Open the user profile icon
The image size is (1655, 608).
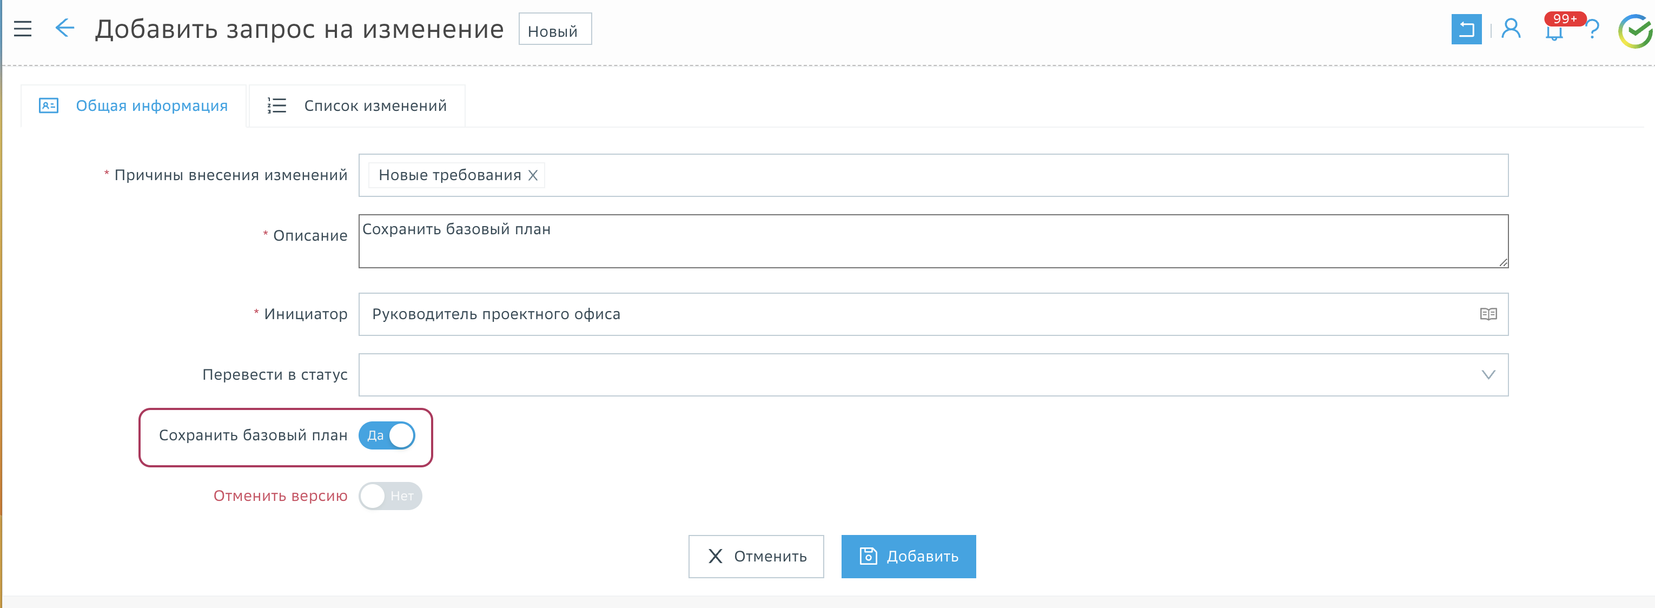1511,29
